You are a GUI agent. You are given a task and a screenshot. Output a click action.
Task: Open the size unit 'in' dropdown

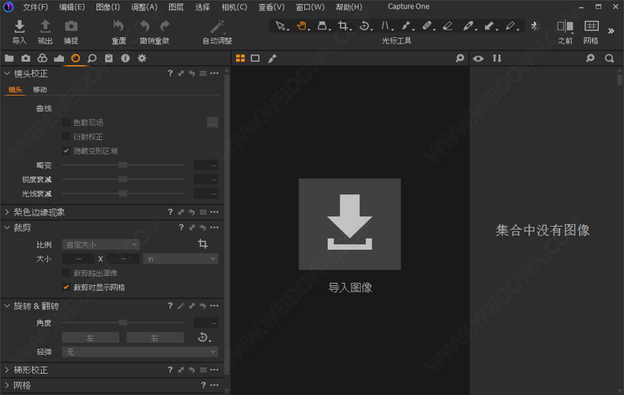click(x=180, y=259)
